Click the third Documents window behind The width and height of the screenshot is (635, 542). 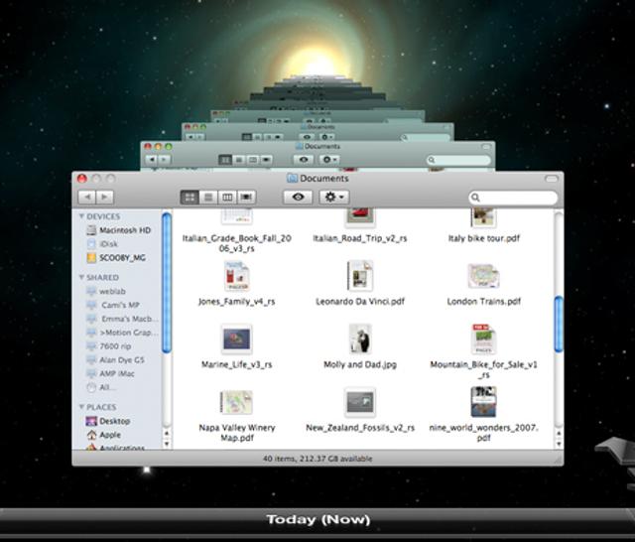(x=317, y=132)
